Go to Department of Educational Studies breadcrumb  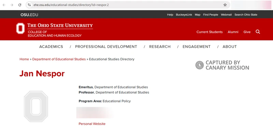59,59
